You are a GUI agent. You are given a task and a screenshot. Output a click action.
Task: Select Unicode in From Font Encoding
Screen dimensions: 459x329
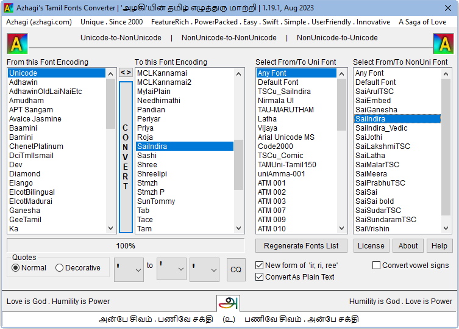point(57,73)
